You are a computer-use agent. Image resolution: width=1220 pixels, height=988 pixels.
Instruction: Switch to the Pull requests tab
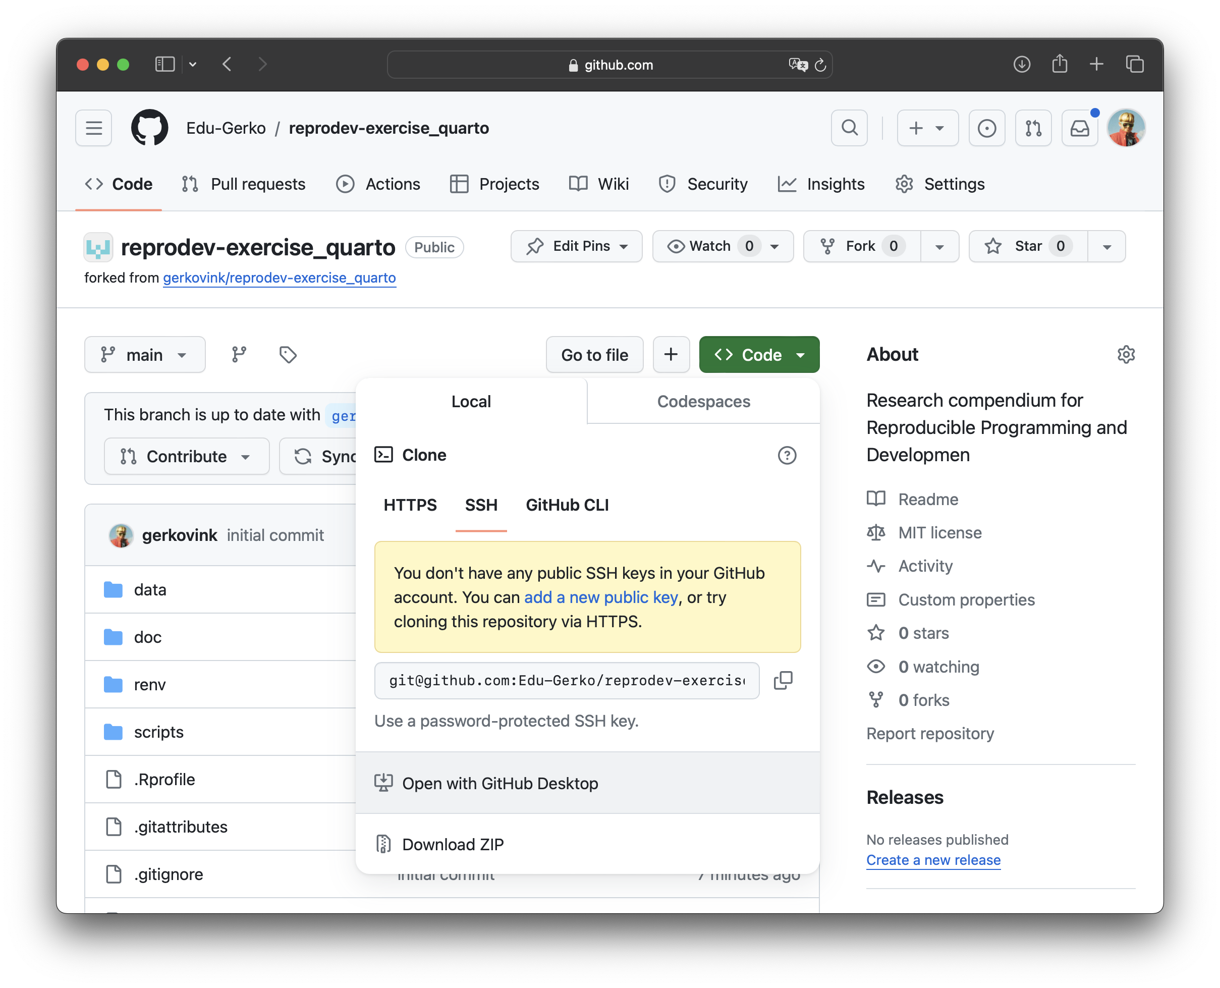pyautogui.click(x=244, y=184)
